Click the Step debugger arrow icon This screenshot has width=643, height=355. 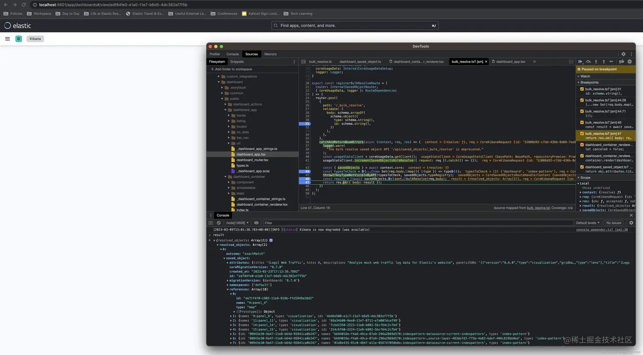tap(612, 62)
